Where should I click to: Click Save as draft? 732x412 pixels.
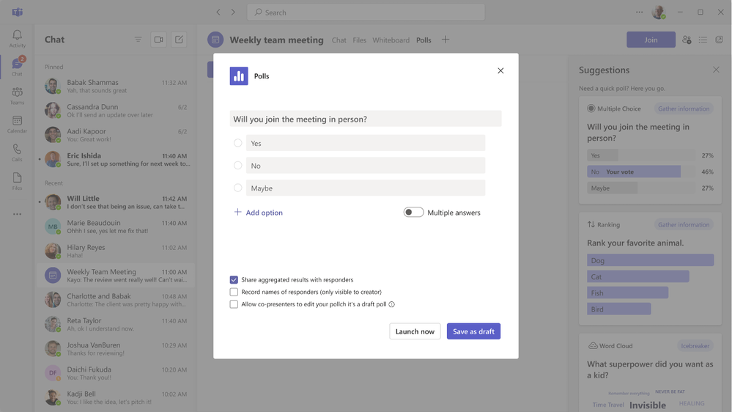[473, 331]
